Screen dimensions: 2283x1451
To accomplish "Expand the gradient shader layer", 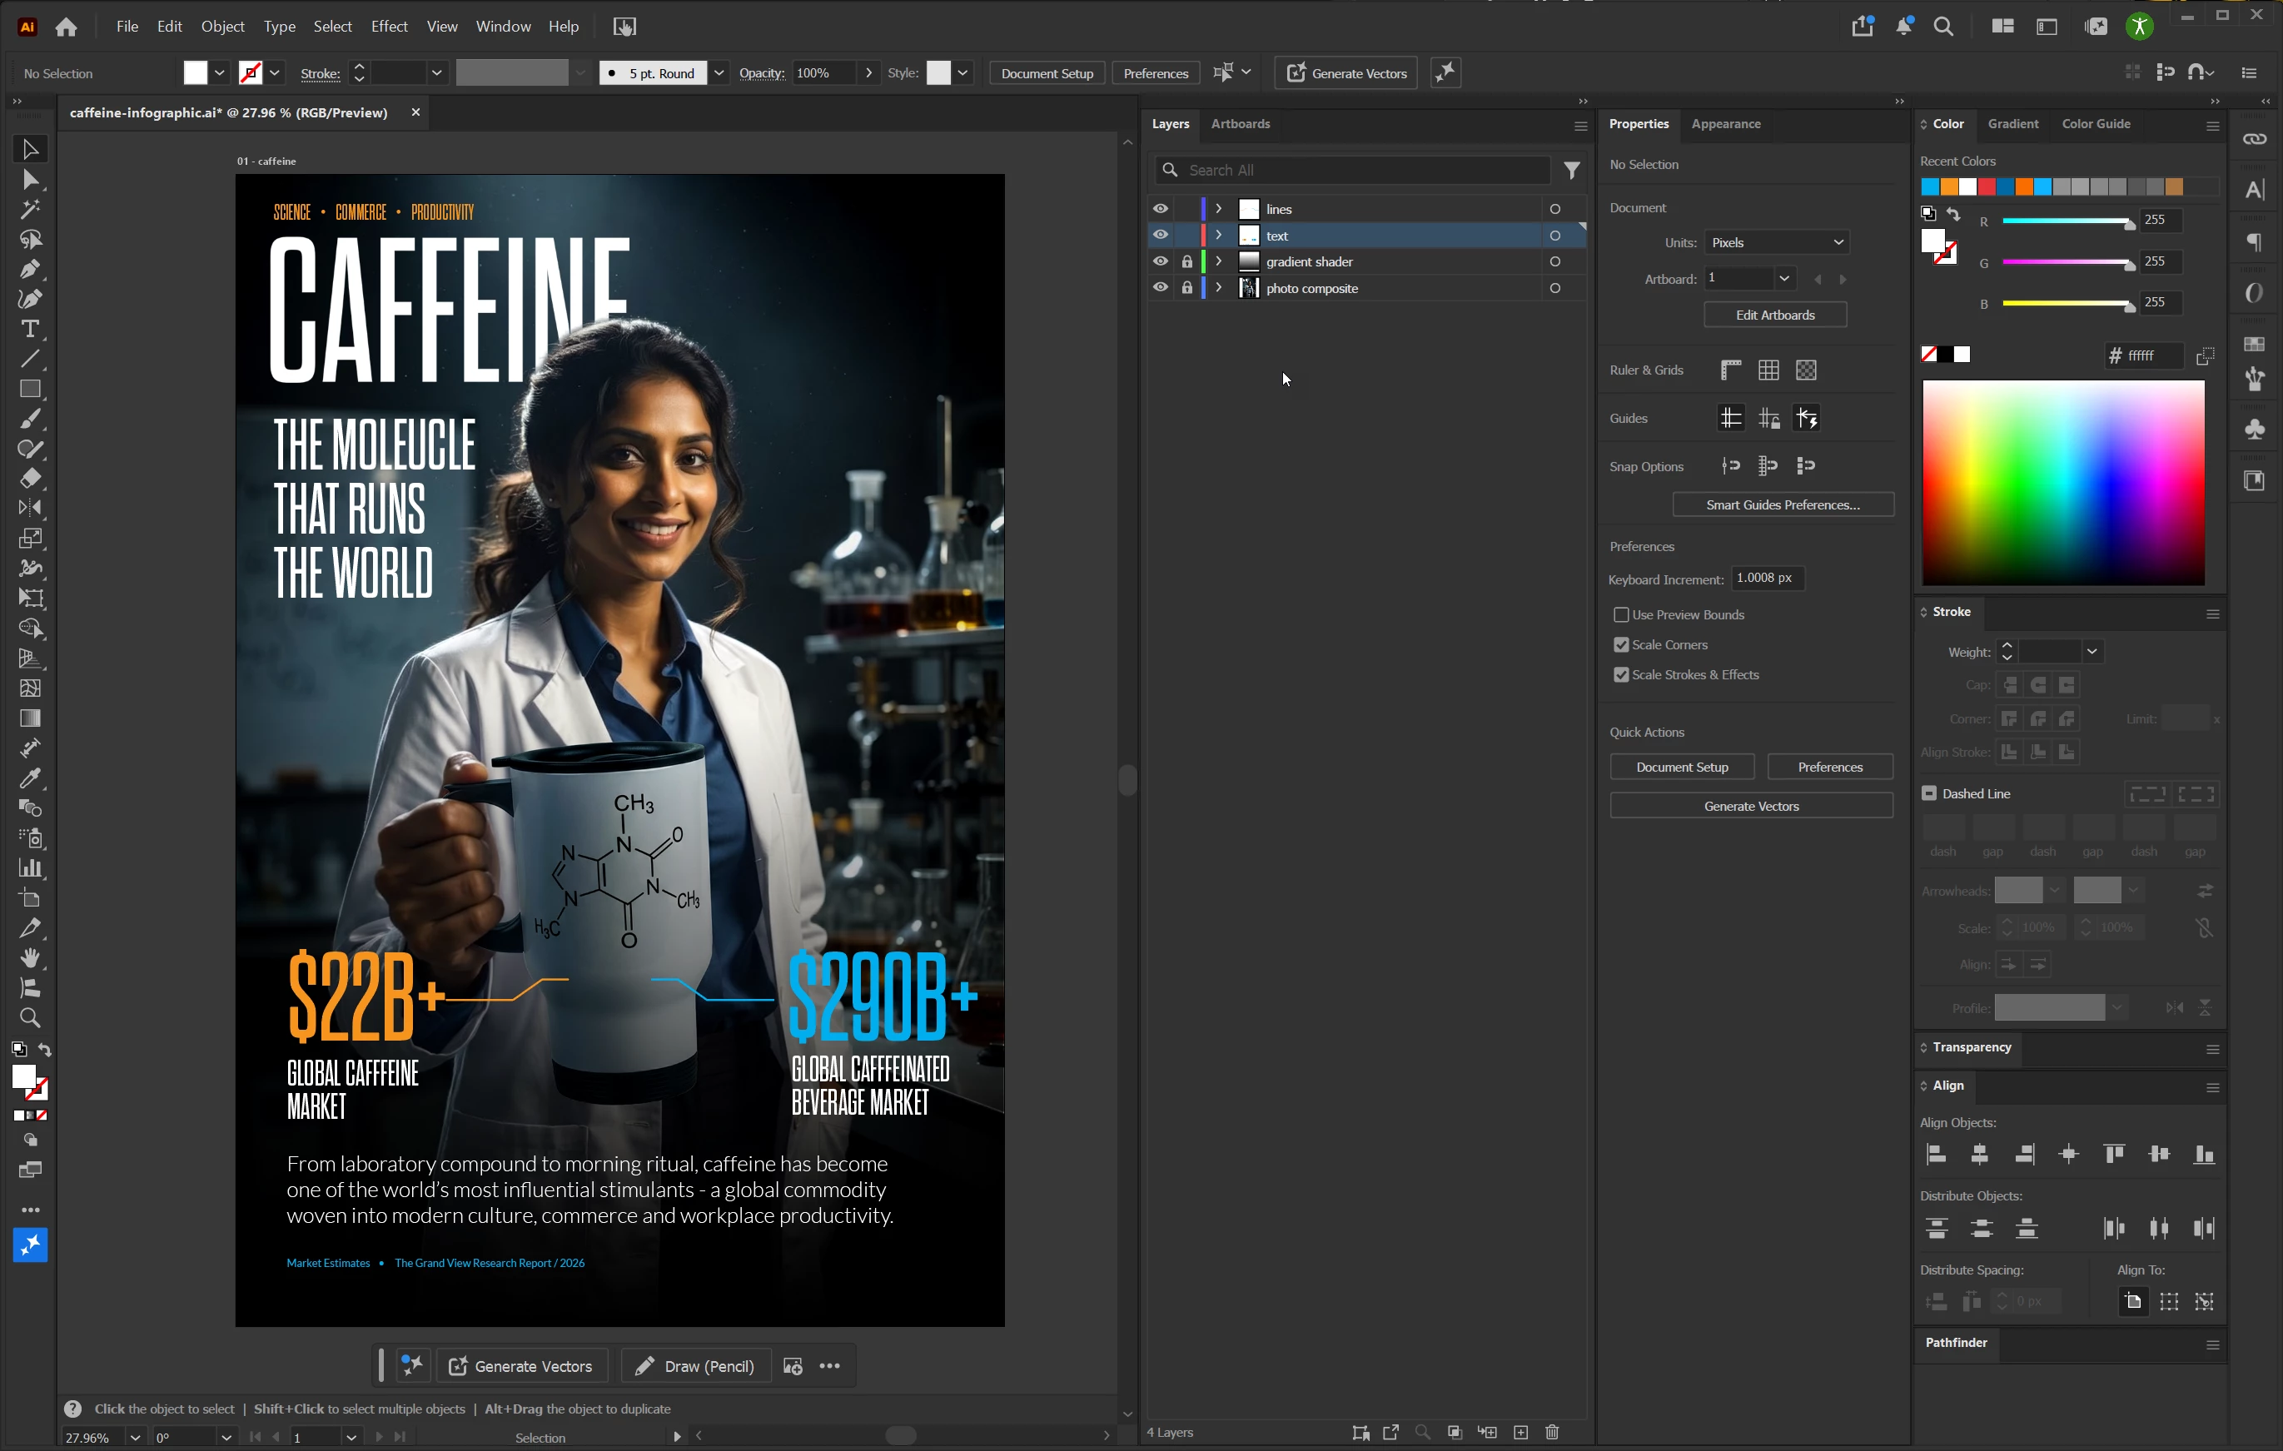I will pos(1219,261).
